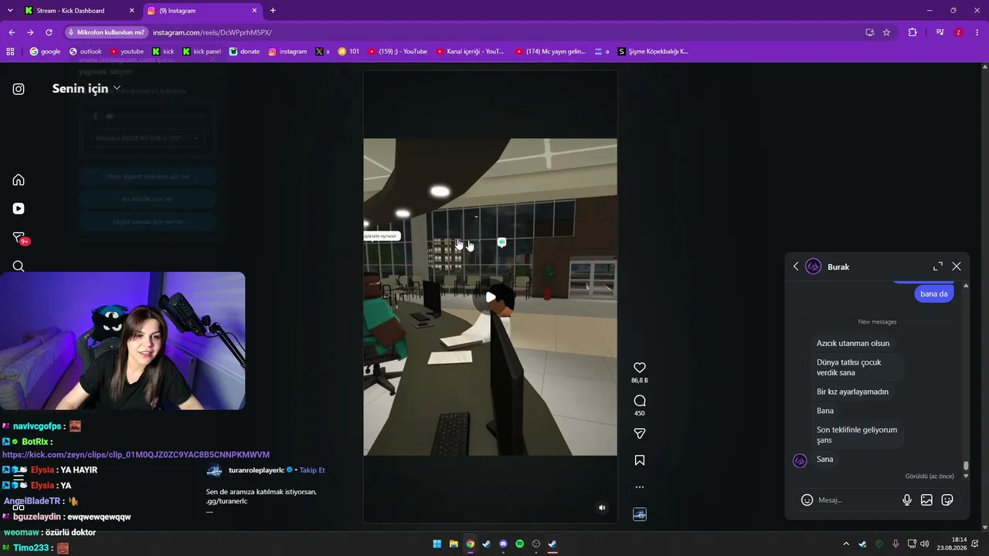
Task: Open Instagram search magnifier icon
Action: [x=19, y=266]
